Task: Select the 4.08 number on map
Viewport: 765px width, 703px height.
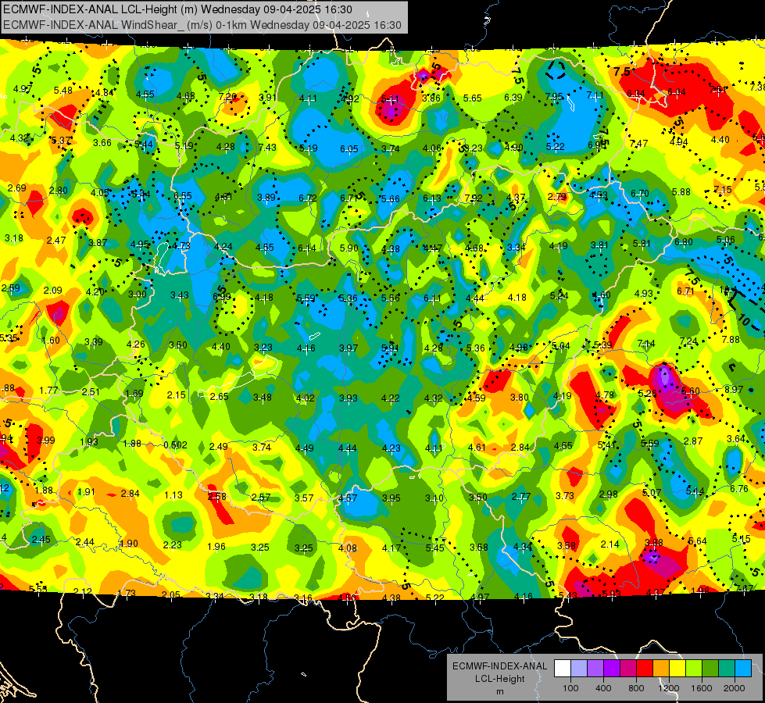Action: coord(348,548)
